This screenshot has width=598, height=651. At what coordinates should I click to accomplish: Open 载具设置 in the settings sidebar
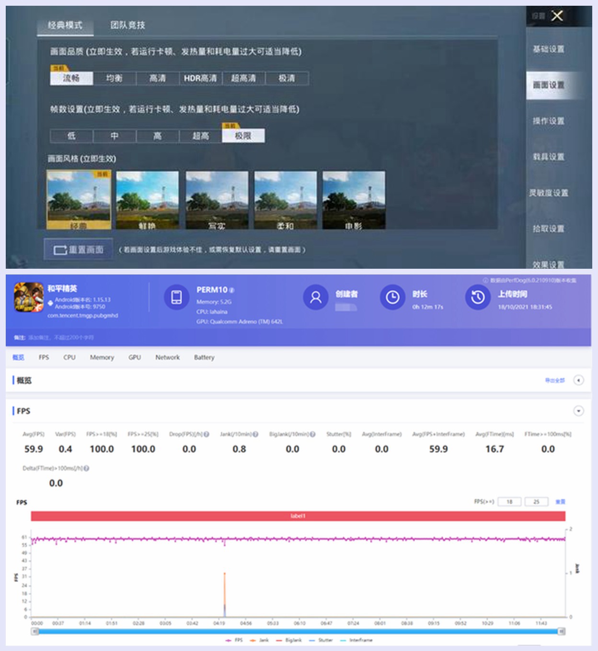coord(549,157)
